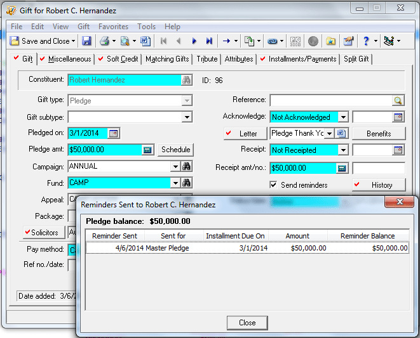Switch to the Matching Gifts tab
This screenshot has height=338, width=420.
[167, 59]
